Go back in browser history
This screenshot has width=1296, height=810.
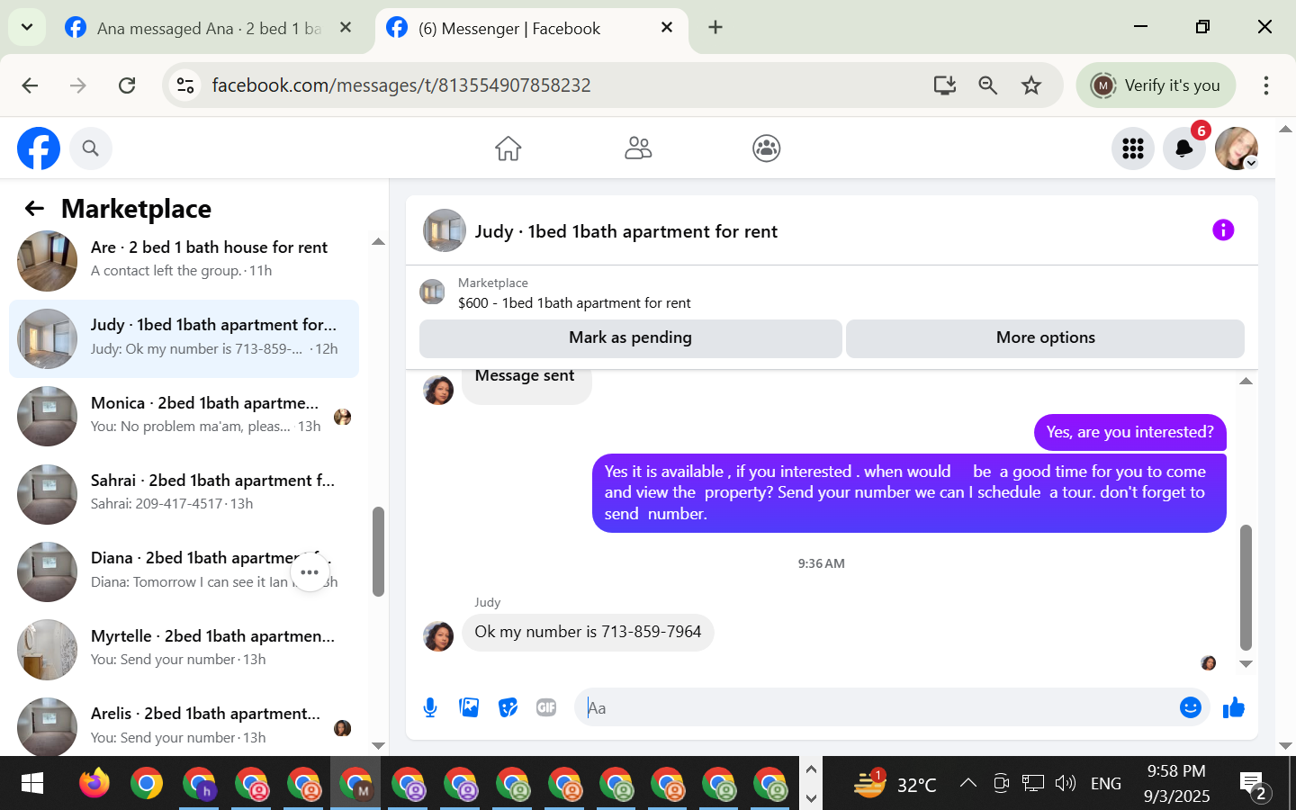[30, 85]
